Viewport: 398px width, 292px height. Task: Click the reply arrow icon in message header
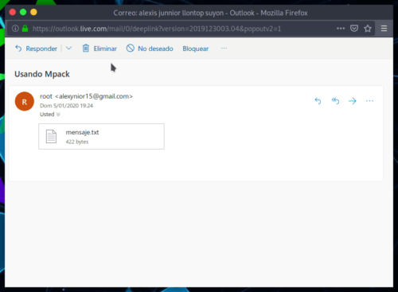coord(318,101)
